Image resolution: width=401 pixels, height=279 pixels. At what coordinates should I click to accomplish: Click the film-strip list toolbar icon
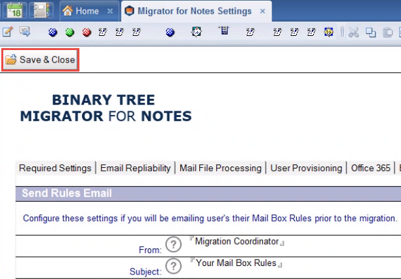[224, 31]
